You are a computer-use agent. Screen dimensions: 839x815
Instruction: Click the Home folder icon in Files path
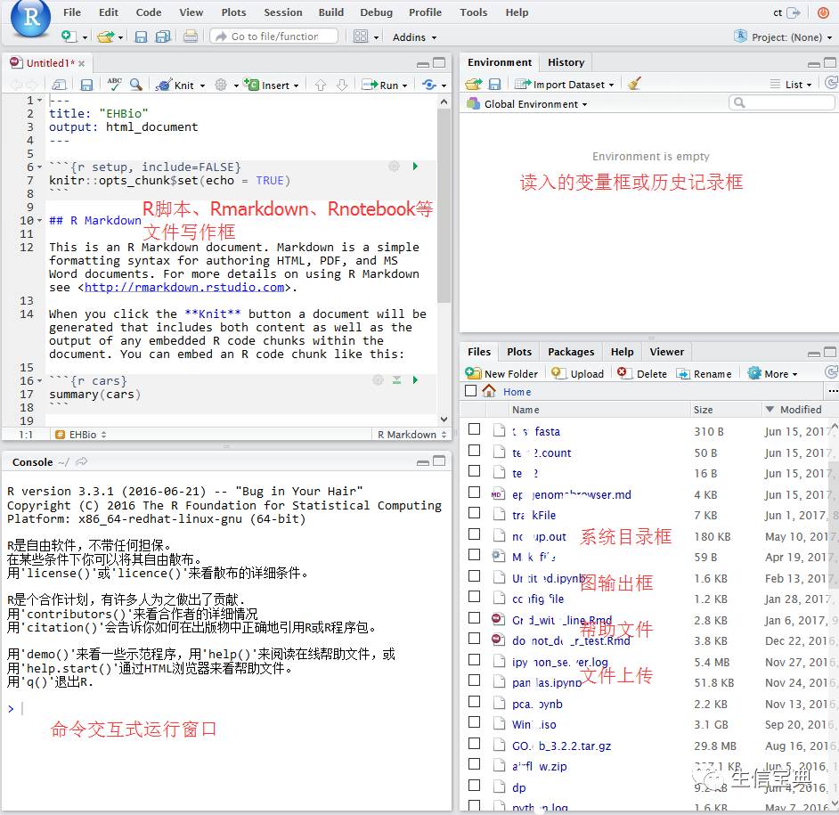[x=488, y=391]
